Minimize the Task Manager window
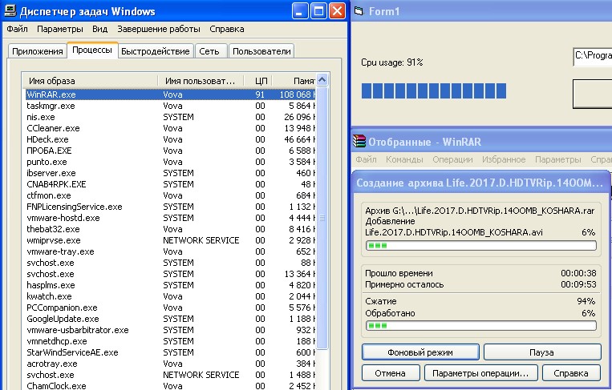 pyautogui.click(x=300, y=11)
